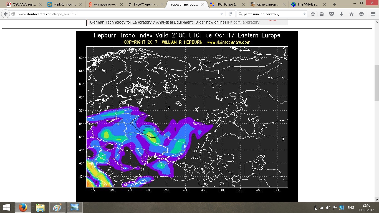Click the Pocket save icon
Viewport: 379px width, 213px height.
[x=332, y=14]
